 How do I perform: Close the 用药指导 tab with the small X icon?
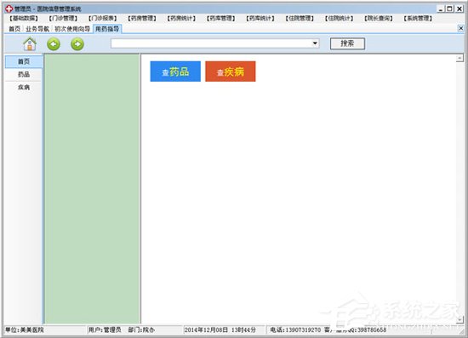click(460, 28)
